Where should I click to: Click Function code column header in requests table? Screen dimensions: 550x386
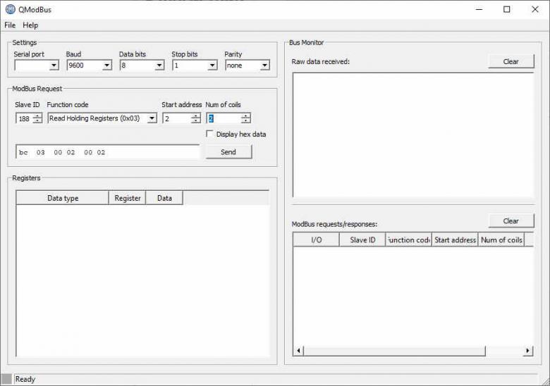(409, 240)
